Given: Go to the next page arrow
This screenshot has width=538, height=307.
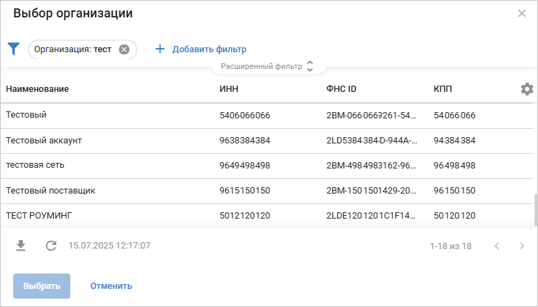Looking at the screenshot, I should (x=521, y=246).
